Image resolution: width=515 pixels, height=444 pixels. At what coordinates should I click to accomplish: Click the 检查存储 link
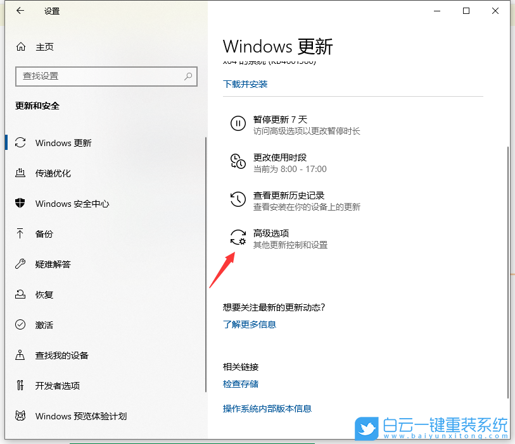241,383
